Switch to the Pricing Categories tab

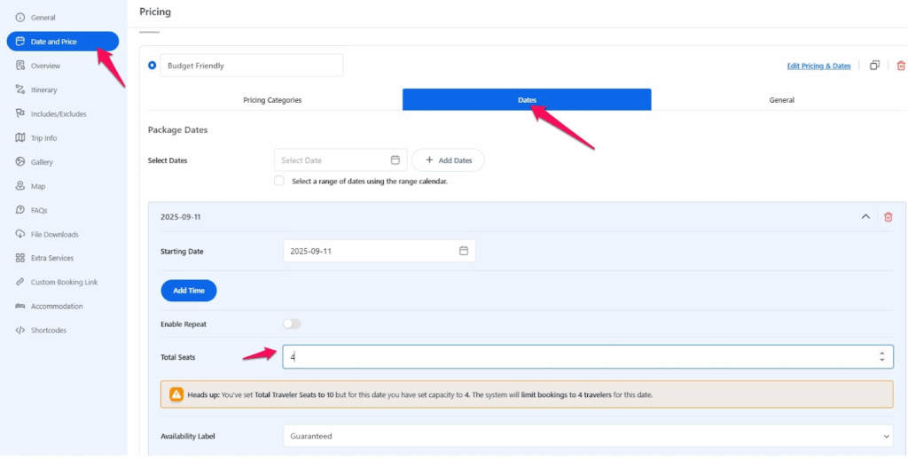click(272, 100)
